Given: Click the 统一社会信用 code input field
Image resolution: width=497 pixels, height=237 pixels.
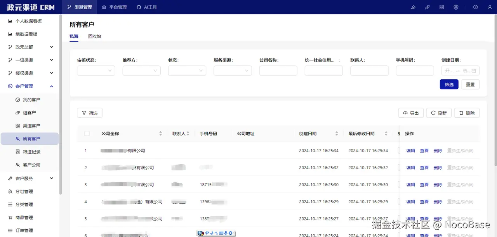Looking at the screenshot, I should click(324, 70).
